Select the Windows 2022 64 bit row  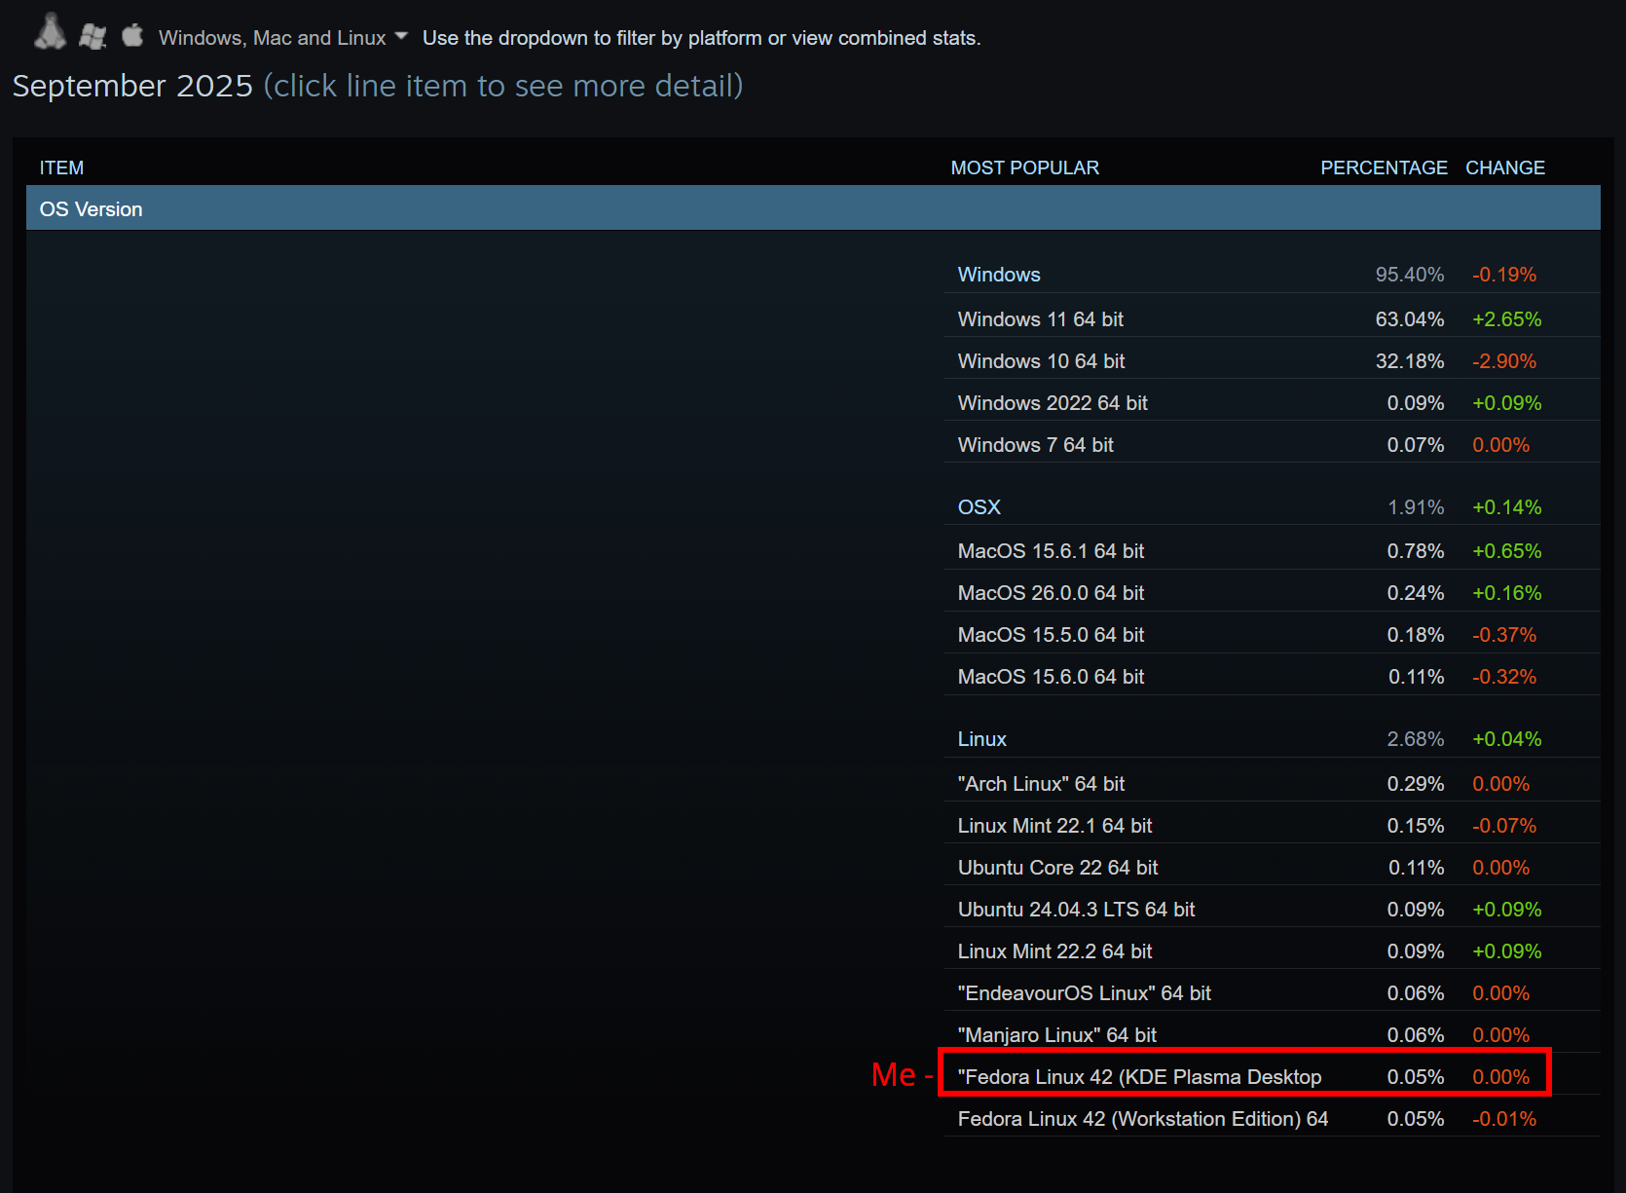(1272, 403)
